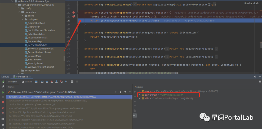Expand the request variable
Screen dimensions: 262x129
[x=139, y=91]
